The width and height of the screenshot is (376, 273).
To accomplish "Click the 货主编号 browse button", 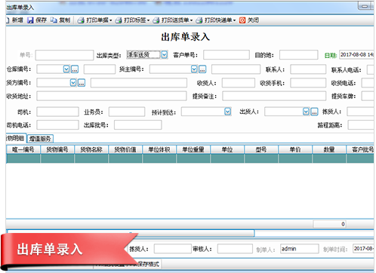I will [202, 69].
